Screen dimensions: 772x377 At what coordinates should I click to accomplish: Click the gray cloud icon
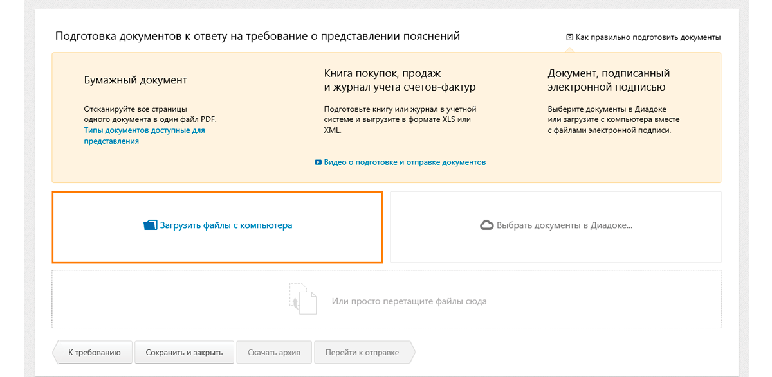tap(487, 225)
